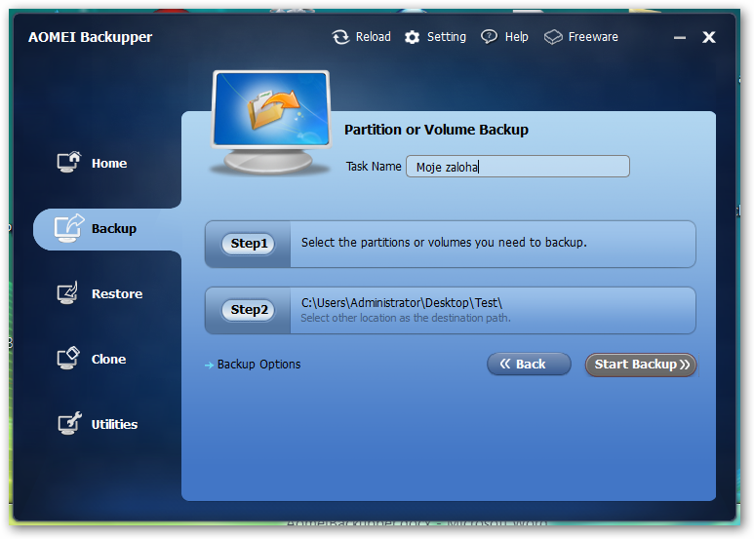Screen dimensions: 754x539
Task: Click 'Select other location as the destination path'
Action: point(406,318)
